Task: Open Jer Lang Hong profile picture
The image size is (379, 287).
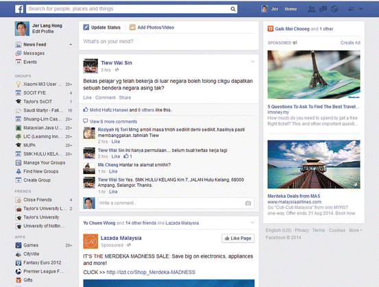Action: click(22, 29)
